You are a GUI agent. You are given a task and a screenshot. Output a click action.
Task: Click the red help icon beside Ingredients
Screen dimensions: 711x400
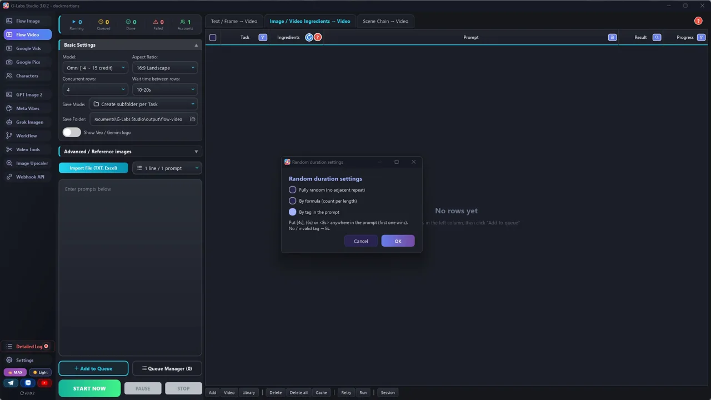coord(318,37)
